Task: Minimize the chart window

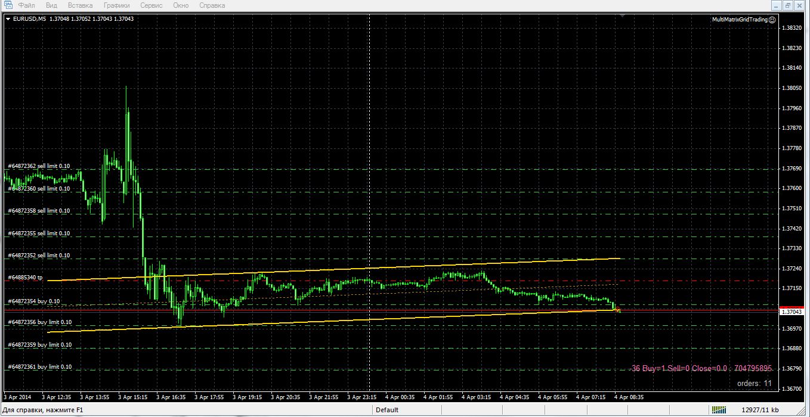Action: pos(776,5)
